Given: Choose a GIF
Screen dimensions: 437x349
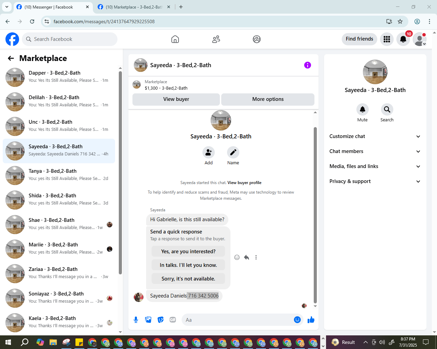Looking at the screenshot, I should click(x=173, y=320).
